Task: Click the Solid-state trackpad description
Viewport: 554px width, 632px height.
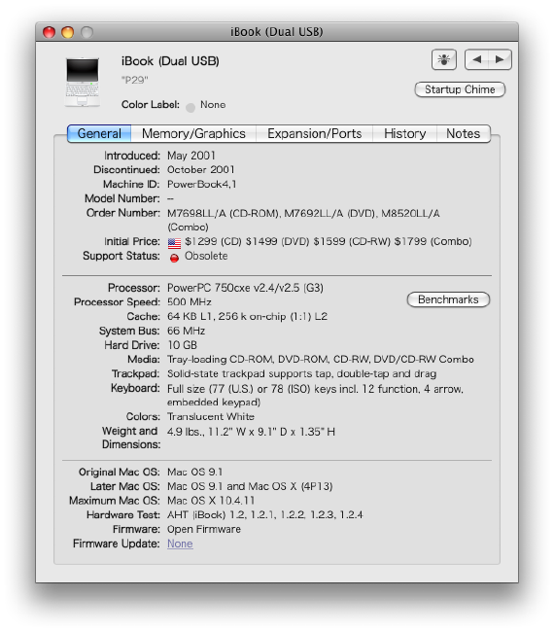Action: click(x=301, y=373)
